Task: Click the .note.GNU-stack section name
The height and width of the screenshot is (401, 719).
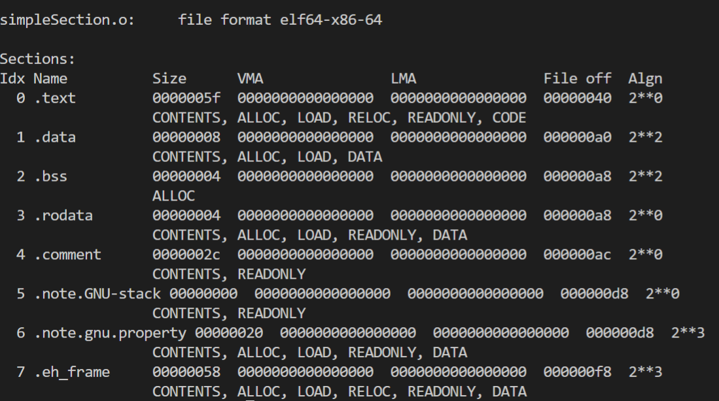Action: pyautogui.click(x=97, y=294)
